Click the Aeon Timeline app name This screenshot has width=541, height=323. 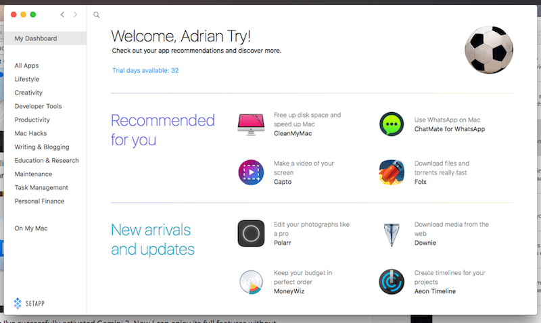click(435, 291)
